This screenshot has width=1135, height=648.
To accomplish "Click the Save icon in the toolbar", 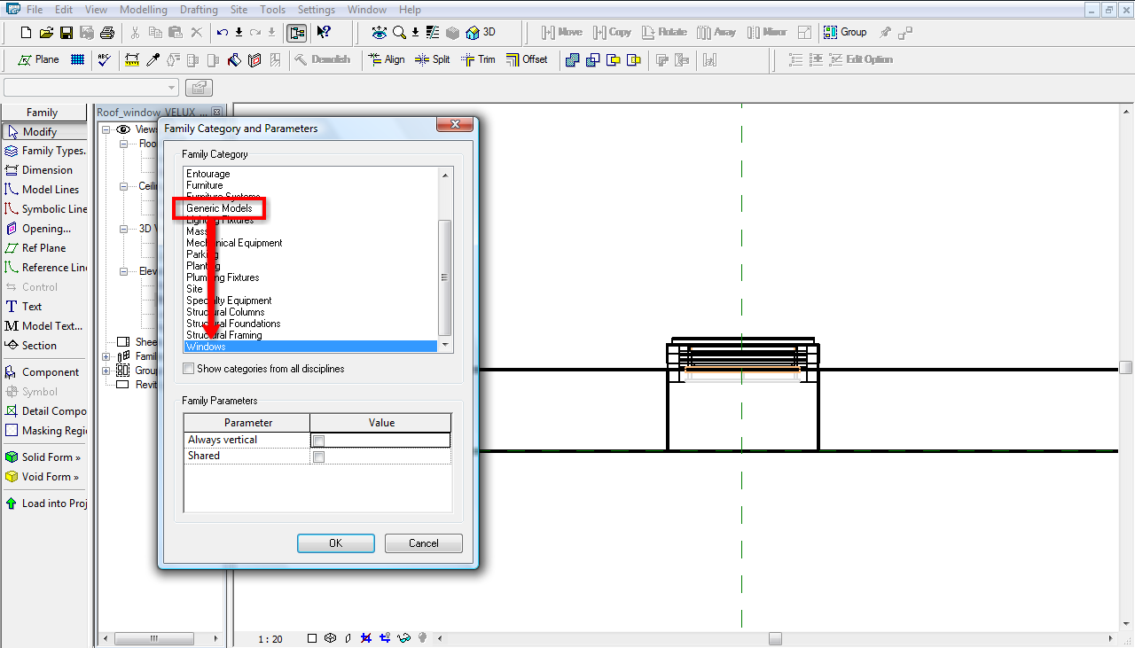I will click(x=67, y=33).
